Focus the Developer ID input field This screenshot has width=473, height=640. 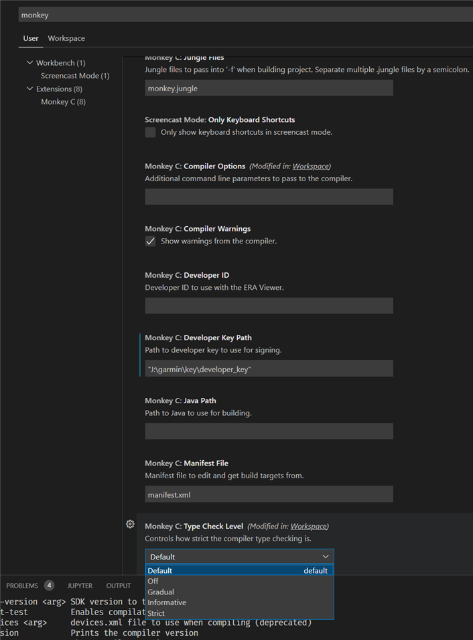[269, 306]
